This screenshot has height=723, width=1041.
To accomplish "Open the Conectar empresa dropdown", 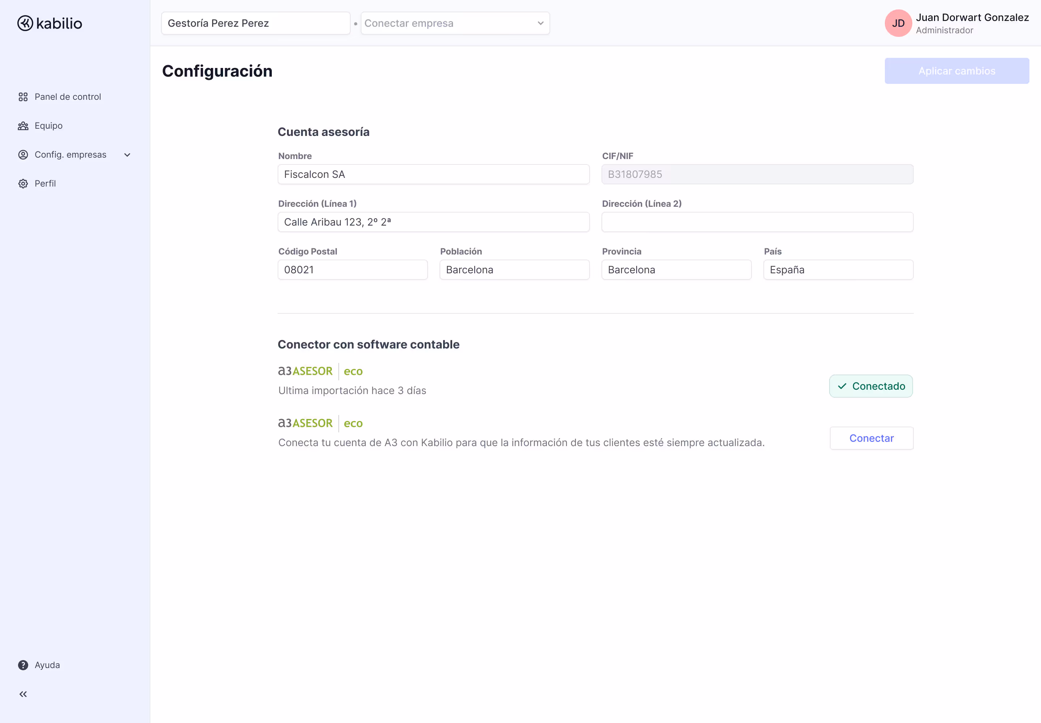I will (x=455, y=23).
